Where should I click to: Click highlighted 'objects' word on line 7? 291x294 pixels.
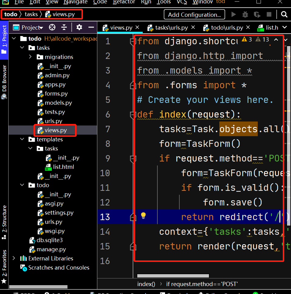pyautogui.click(x=238, y=129)
